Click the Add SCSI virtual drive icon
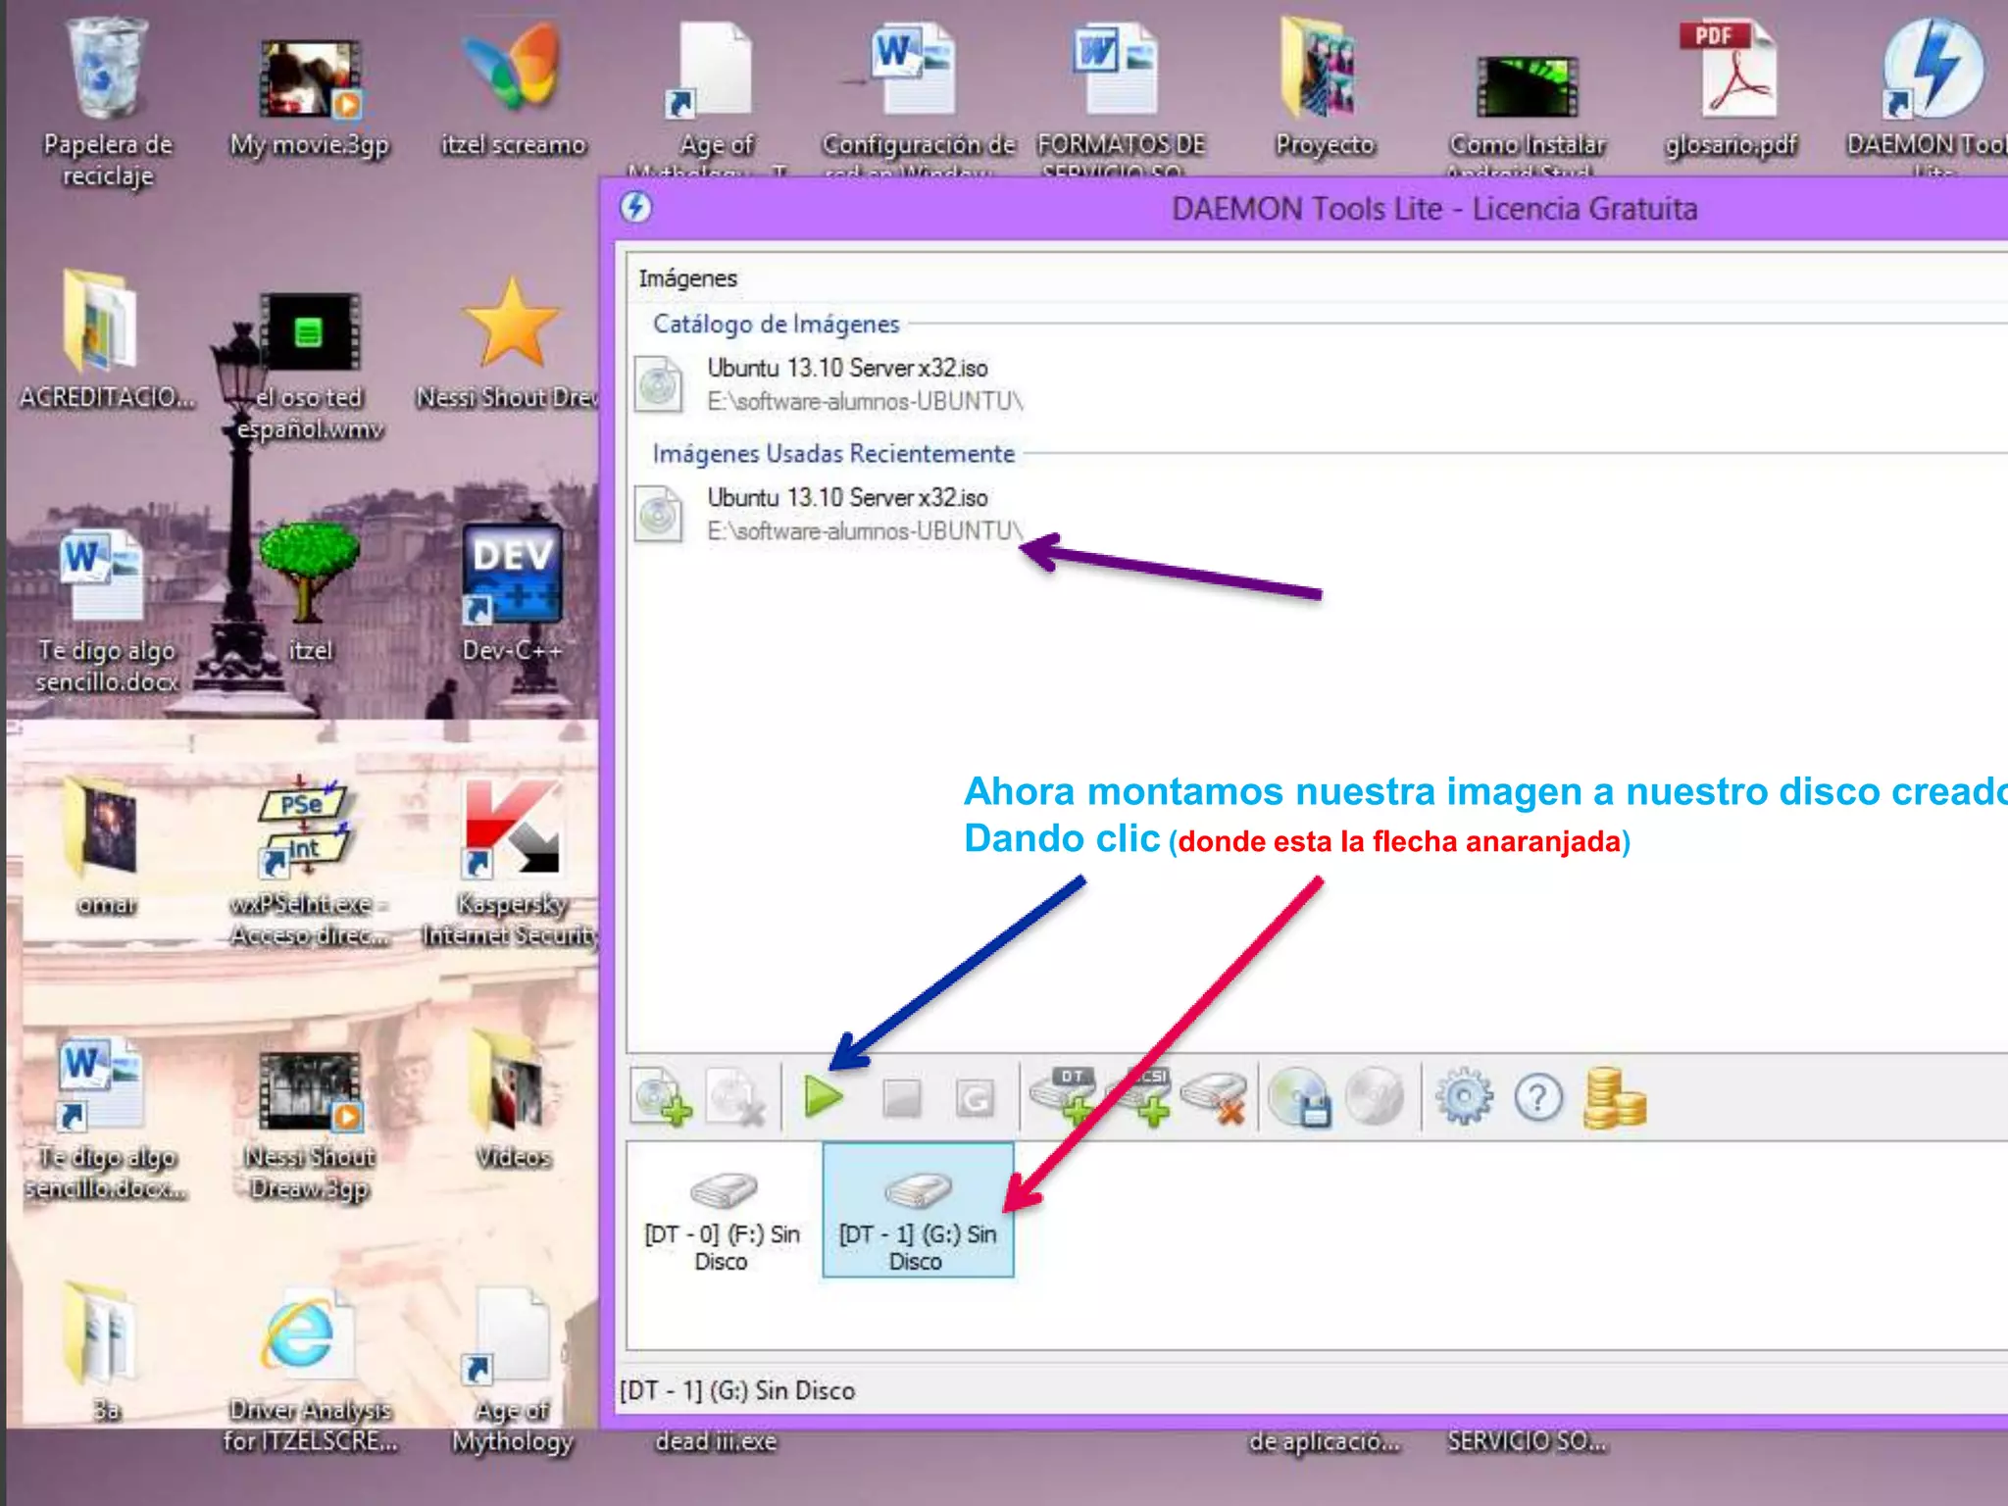The height and width of the screenshot is (1506, 2008). coord(1140,1095)
